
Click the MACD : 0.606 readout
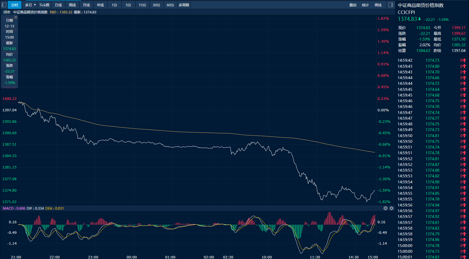(14, 208)
